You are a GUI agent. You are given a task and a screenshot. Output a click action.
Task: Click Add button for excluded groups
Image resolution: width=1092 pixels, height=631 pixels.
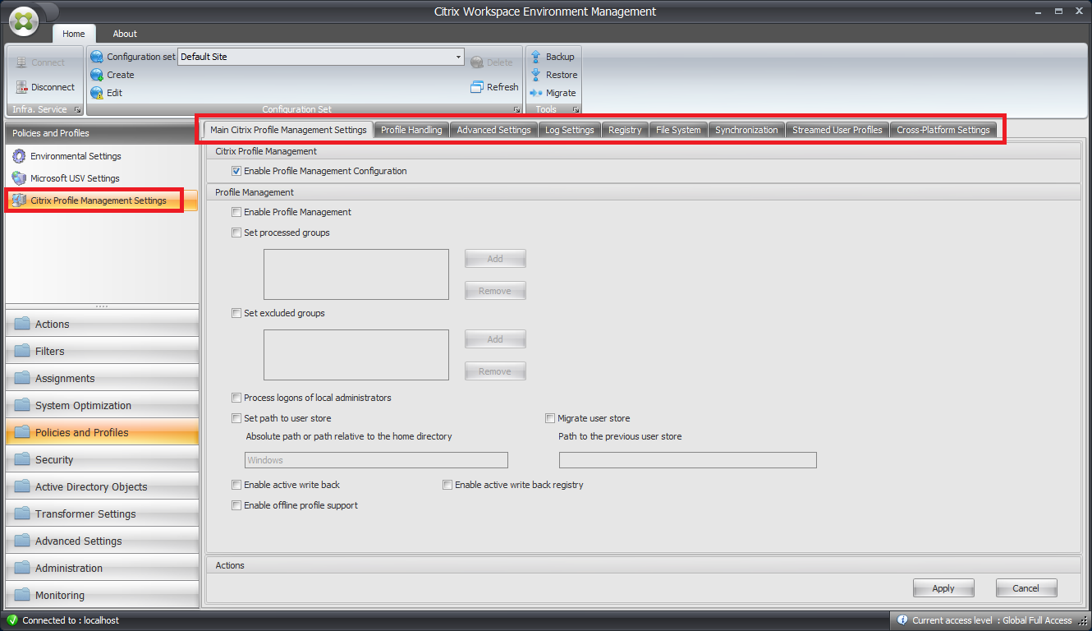(495, 339)
